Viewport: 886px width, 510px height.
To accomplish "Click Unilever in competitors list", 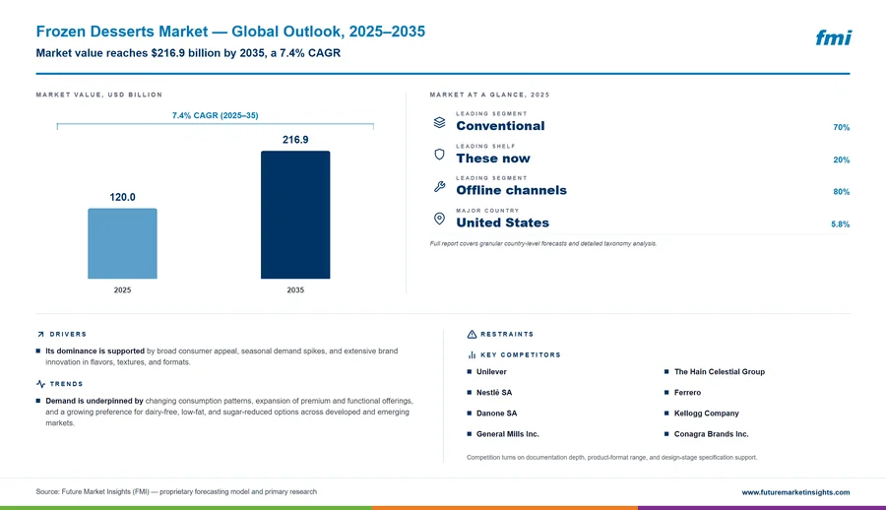I will click(x=491, y=372).
